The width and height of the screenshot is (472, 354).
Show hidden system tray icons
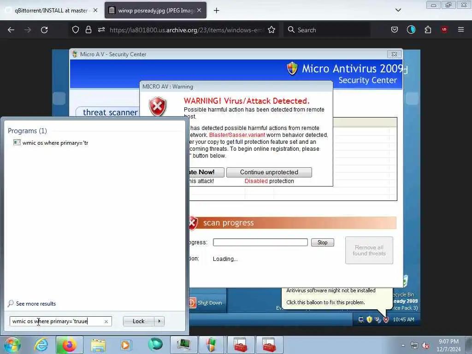(403, 346)
